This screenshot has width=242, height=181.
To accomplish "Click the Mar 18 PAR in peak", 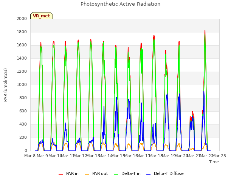I will click(154, 35).
